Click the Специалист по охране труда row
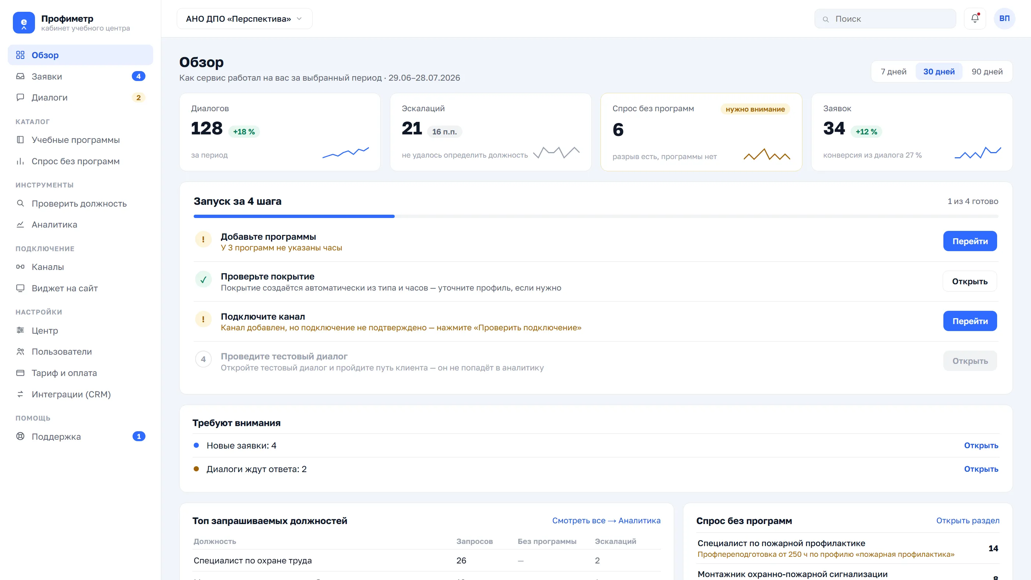The height and width of the screenshot is (580, 1031). (427, 560)
